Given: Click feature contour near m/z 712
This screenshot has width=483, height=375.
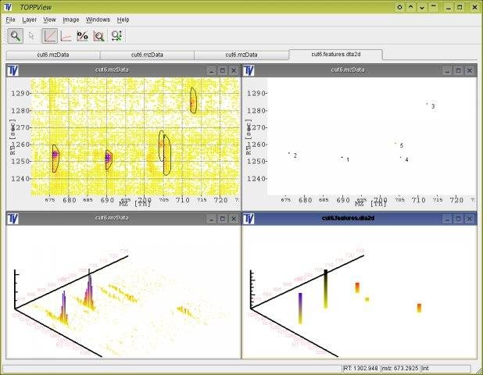Looking at the screenshot, I should tap(193, 100).
